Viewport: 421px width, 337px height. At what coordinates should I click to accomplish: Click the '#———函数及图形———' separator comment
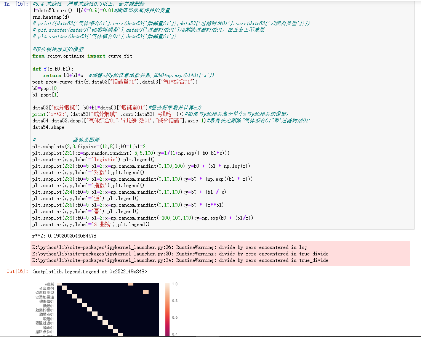(x=102, y=140)
